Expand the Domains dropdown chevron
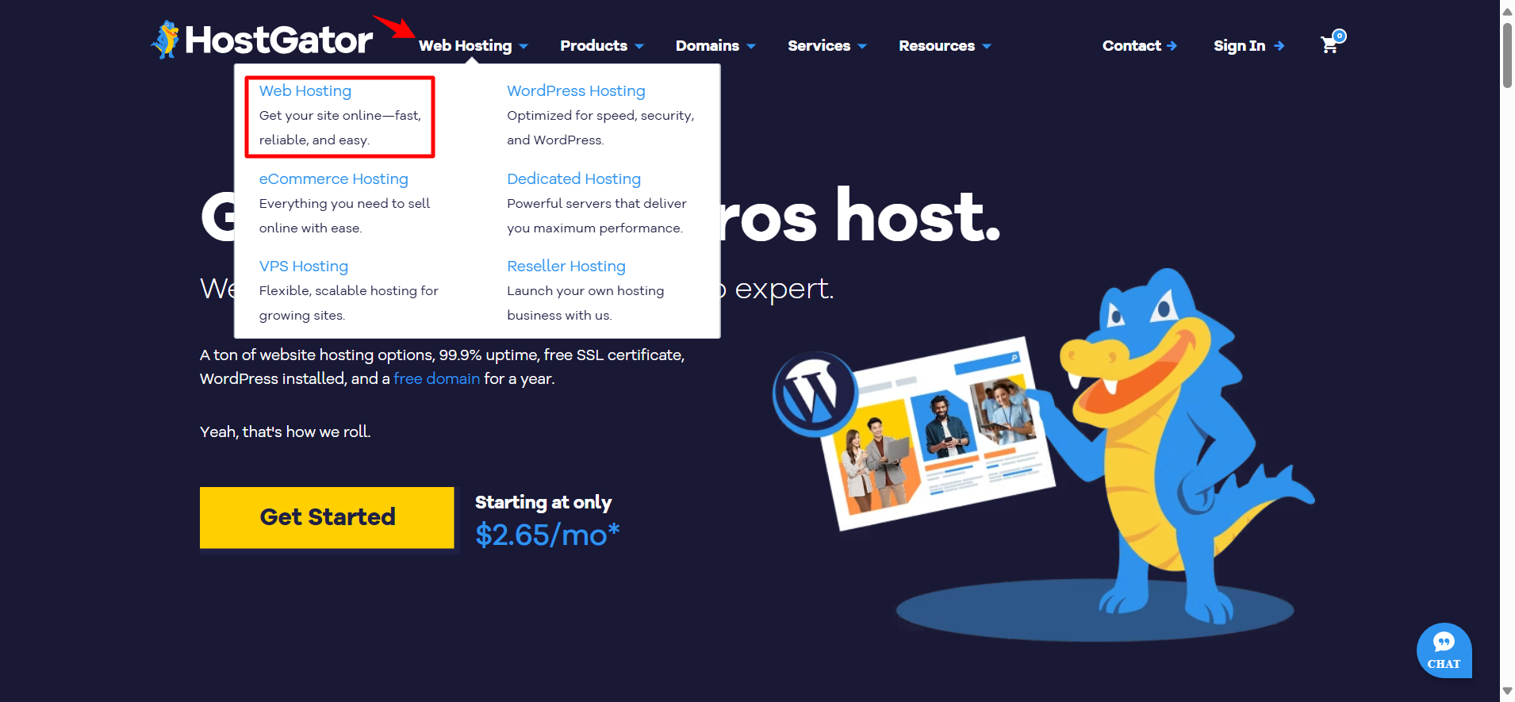The image size is (1515, 702). click(x=751, y=47)
